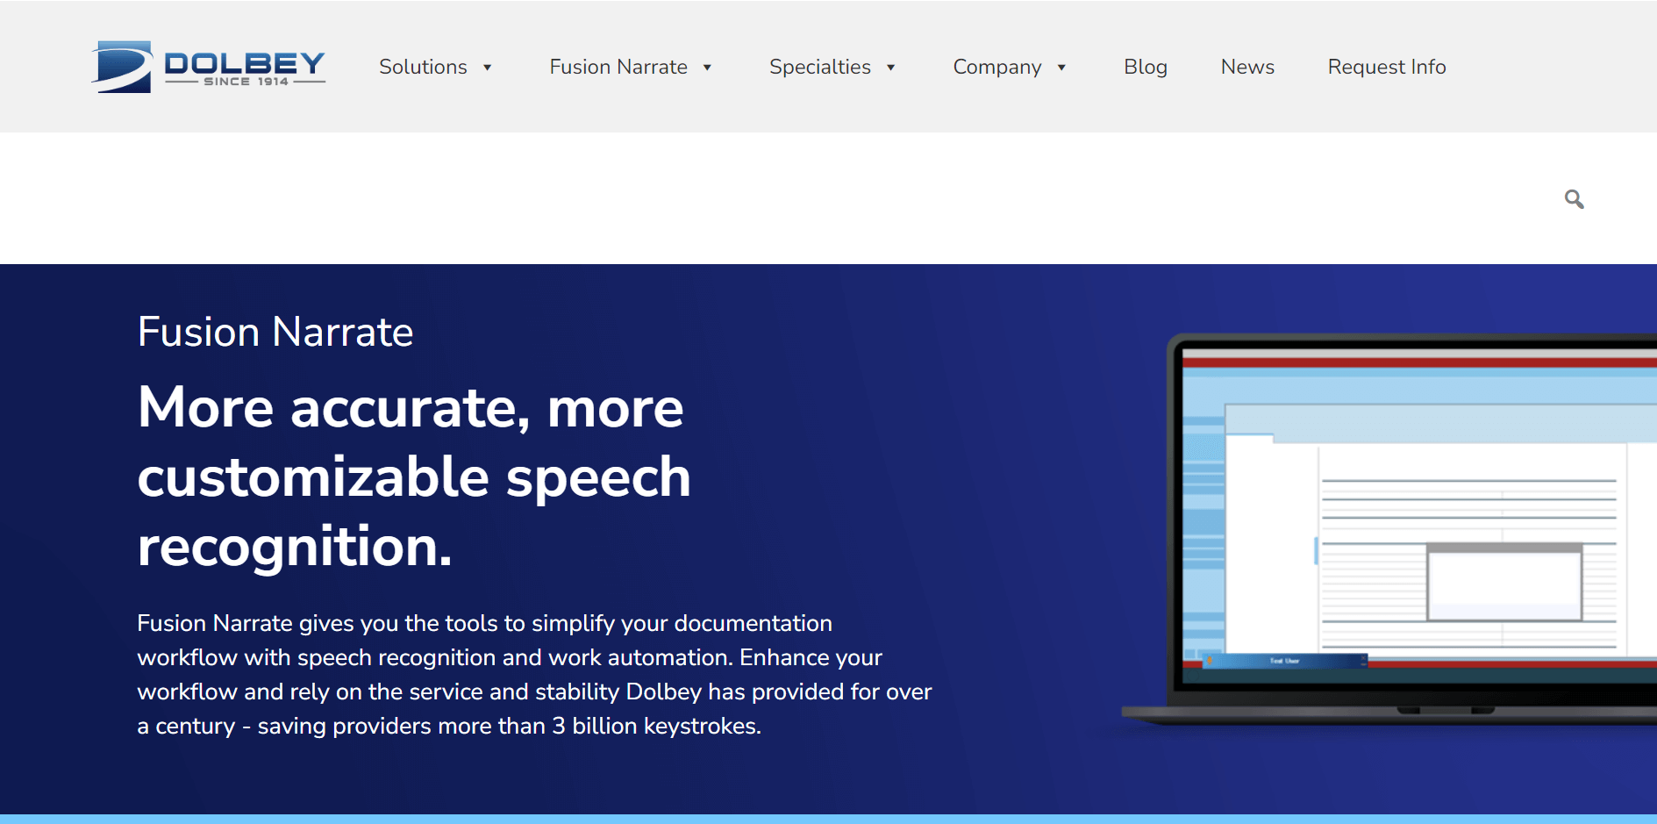Open the site search magnifier icon
The image size is (1657, 824).
pyautogui.click(x=1575, y=199)
